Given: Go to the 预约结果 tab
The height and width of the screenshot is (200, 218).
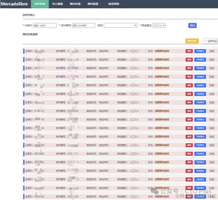Looking at the screenshot, I should 75,4.
